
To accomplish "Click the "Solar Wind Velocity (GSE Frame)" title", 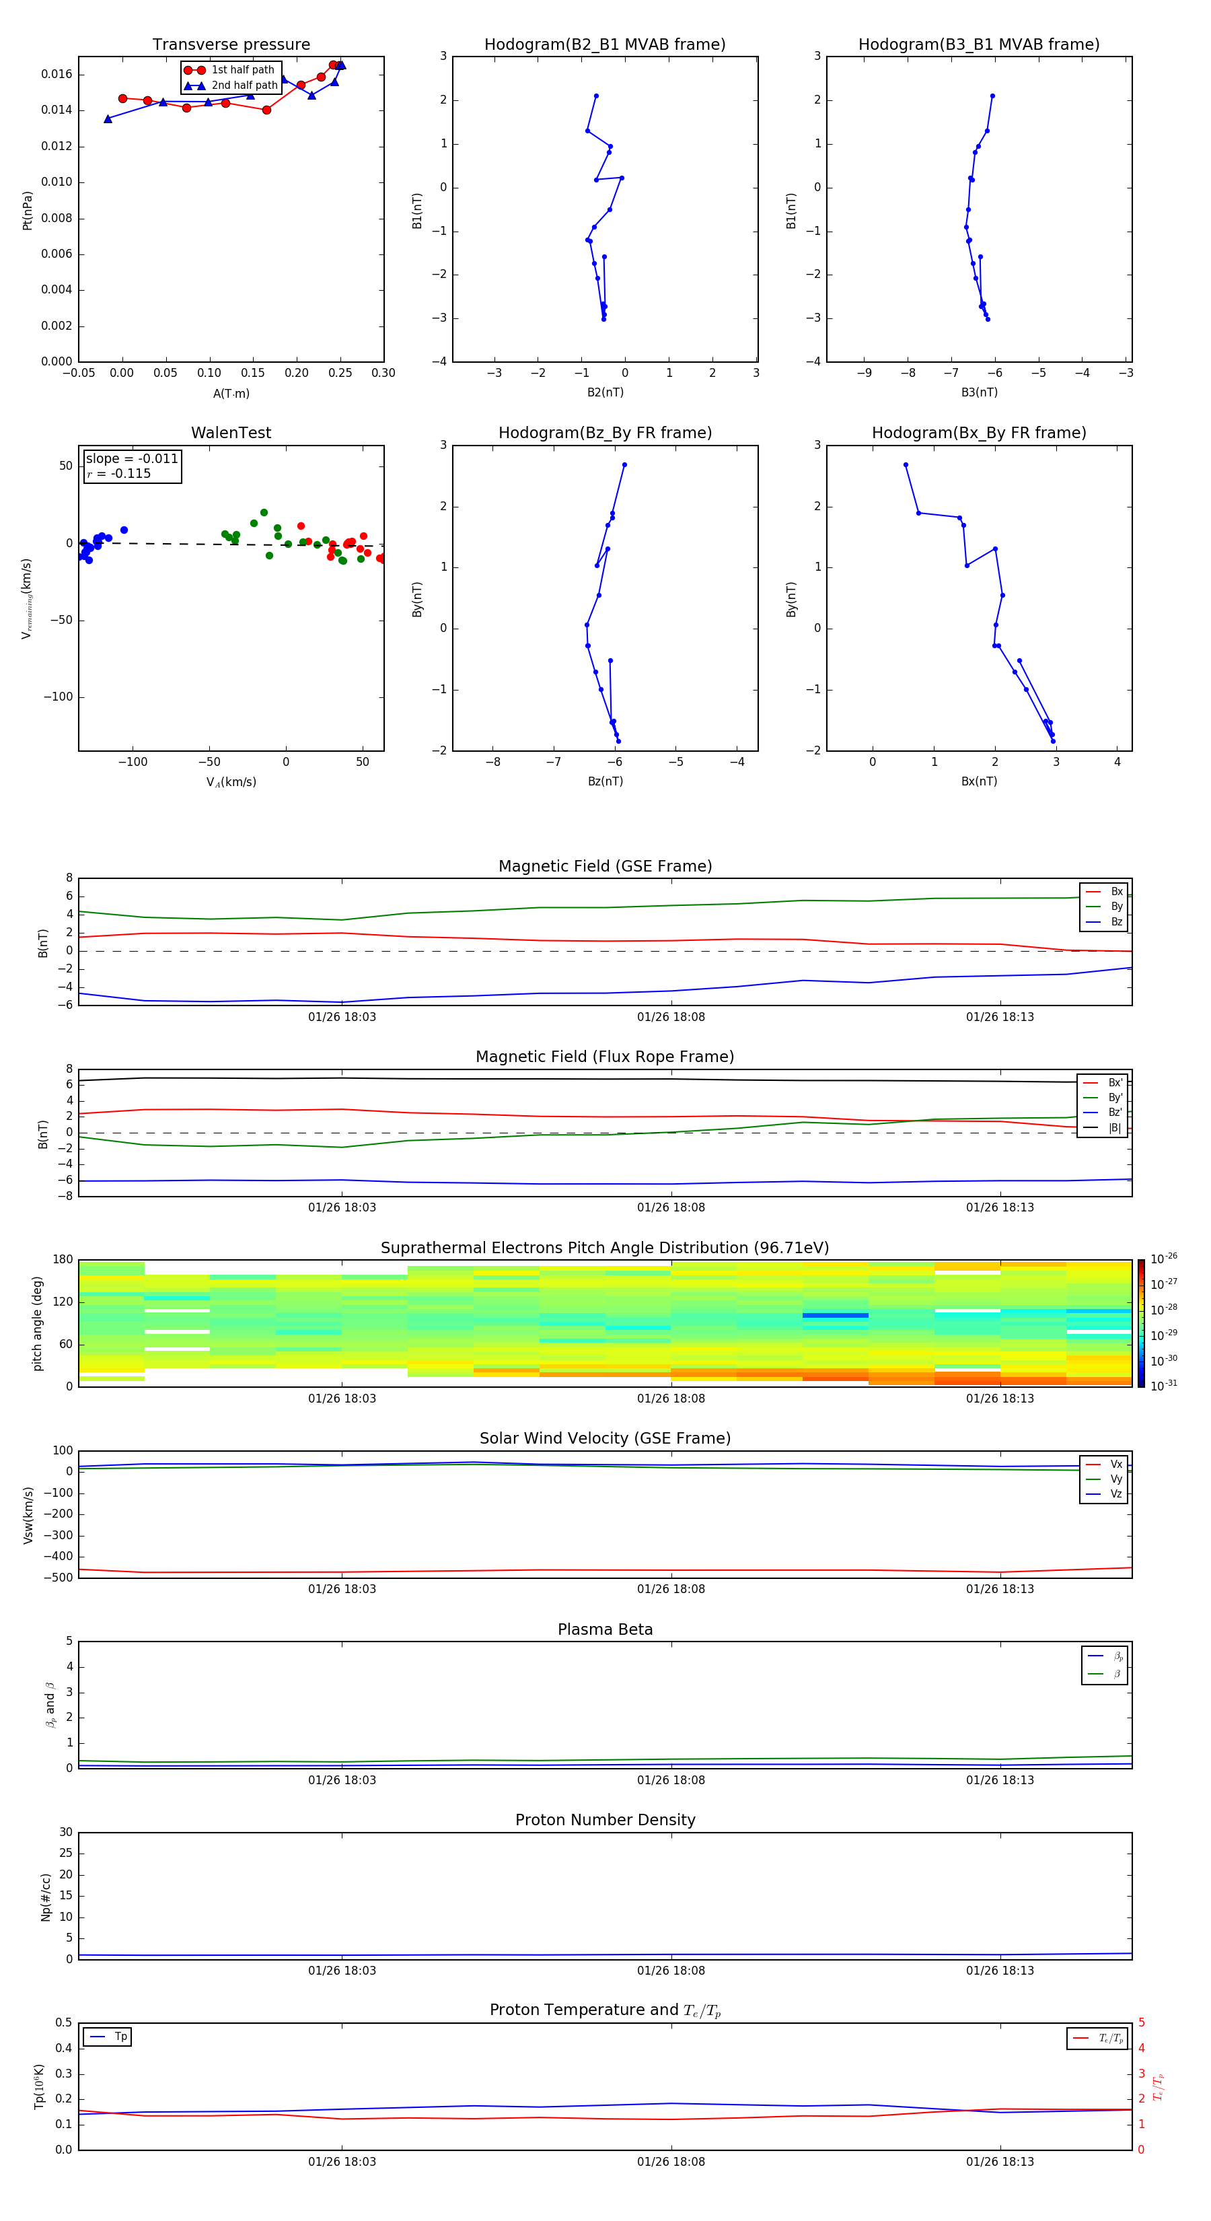I will click(x=605, y=1439).
